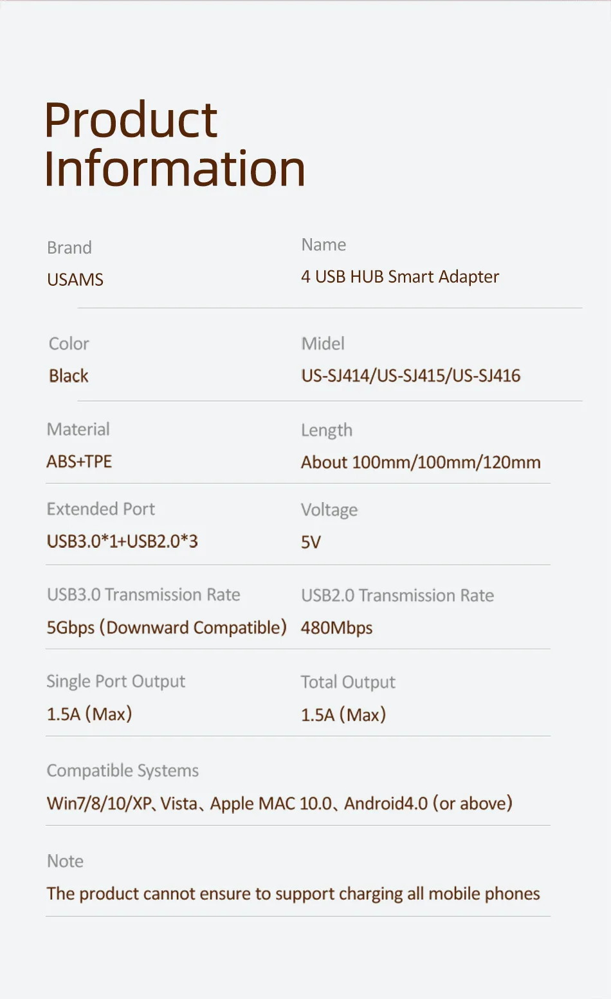Select the 4 USB HUB Smart Adapter text
This screenshot has height=999, width=611.
399,277
